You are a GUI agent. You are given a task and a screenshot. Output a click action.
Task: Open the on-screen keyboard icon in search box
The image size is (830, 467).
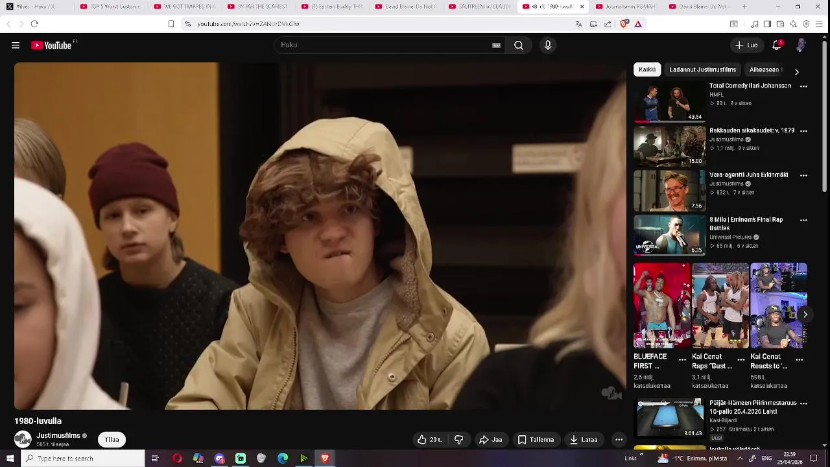pos(496,45)
